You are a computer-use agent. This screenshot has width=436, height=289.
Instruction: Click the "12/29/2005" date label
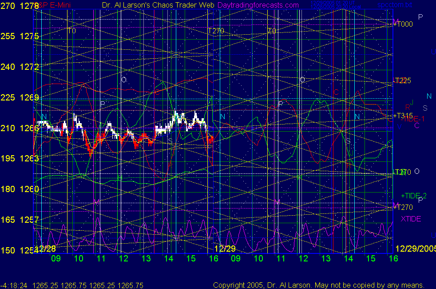click(x=416, y=249)
